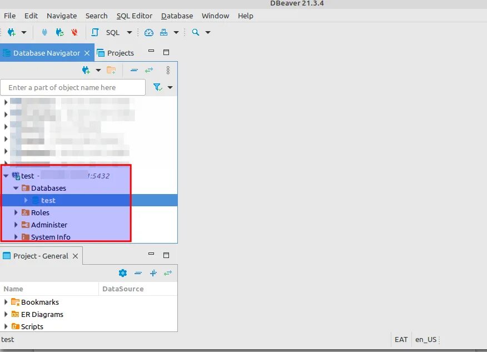
Task: Open the Help menu
Action: (x=245, y=16)
